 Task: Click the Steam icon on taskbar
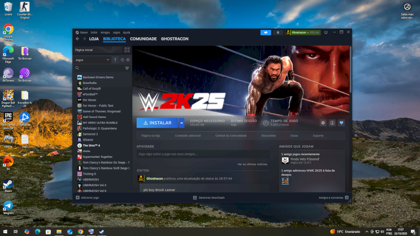[102, 231]
